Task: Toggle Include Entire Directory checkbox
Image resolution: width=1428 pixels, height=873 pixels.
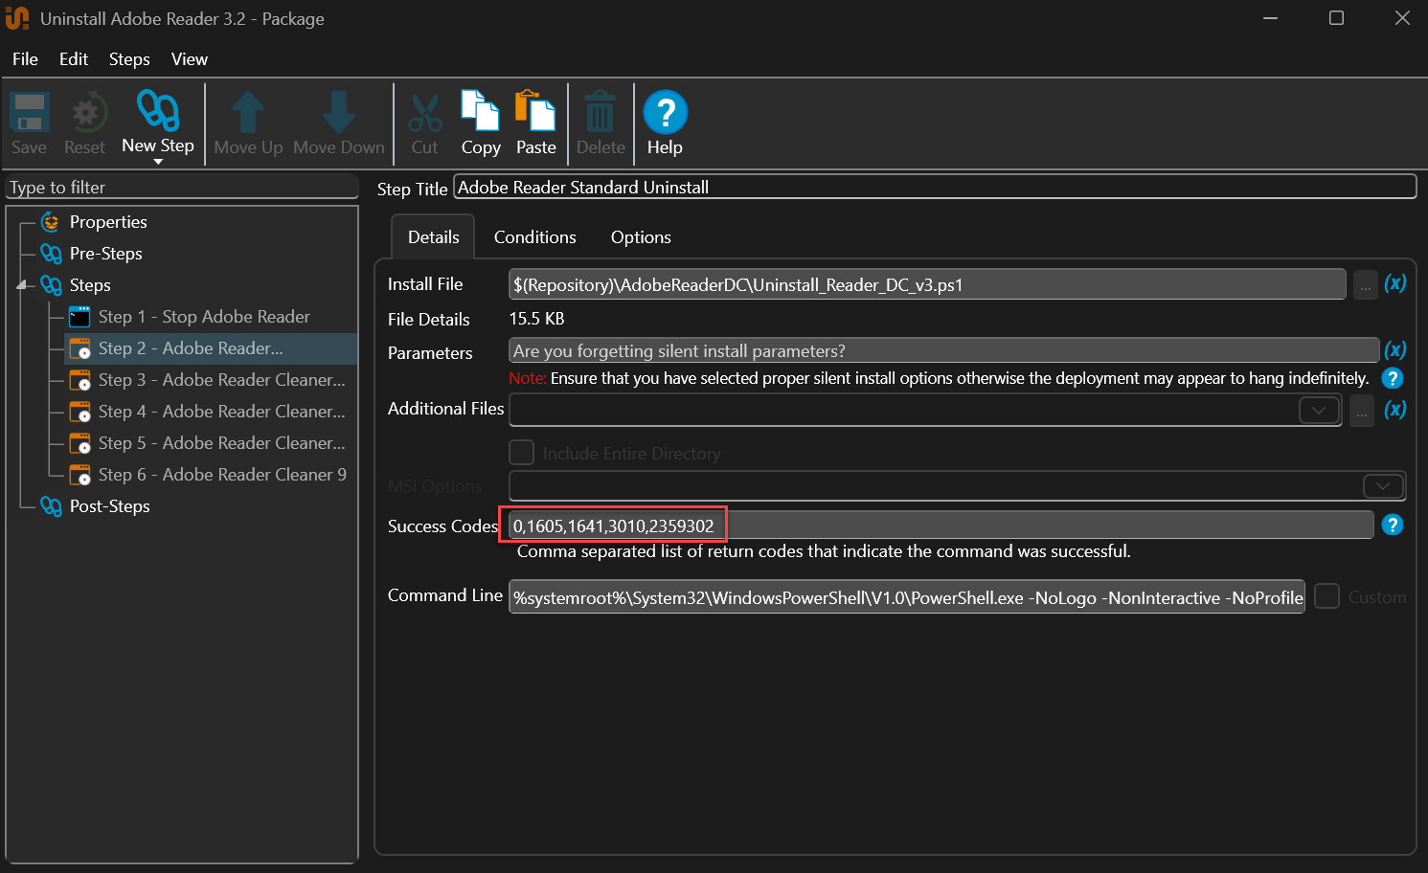Action: tap(521, 453)
